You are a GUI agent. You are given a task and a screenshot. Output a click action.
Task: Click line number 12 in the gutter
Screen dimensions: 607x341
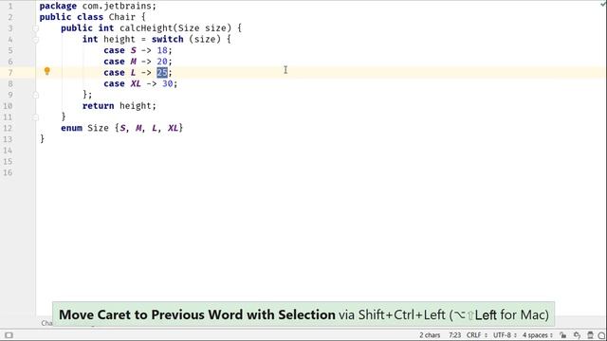pyautogui.click(x=8, y=129)
